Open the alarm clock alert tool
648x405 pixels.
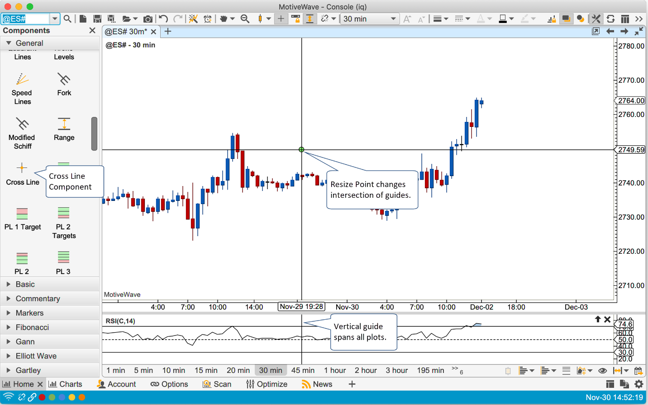pos(208,19)
